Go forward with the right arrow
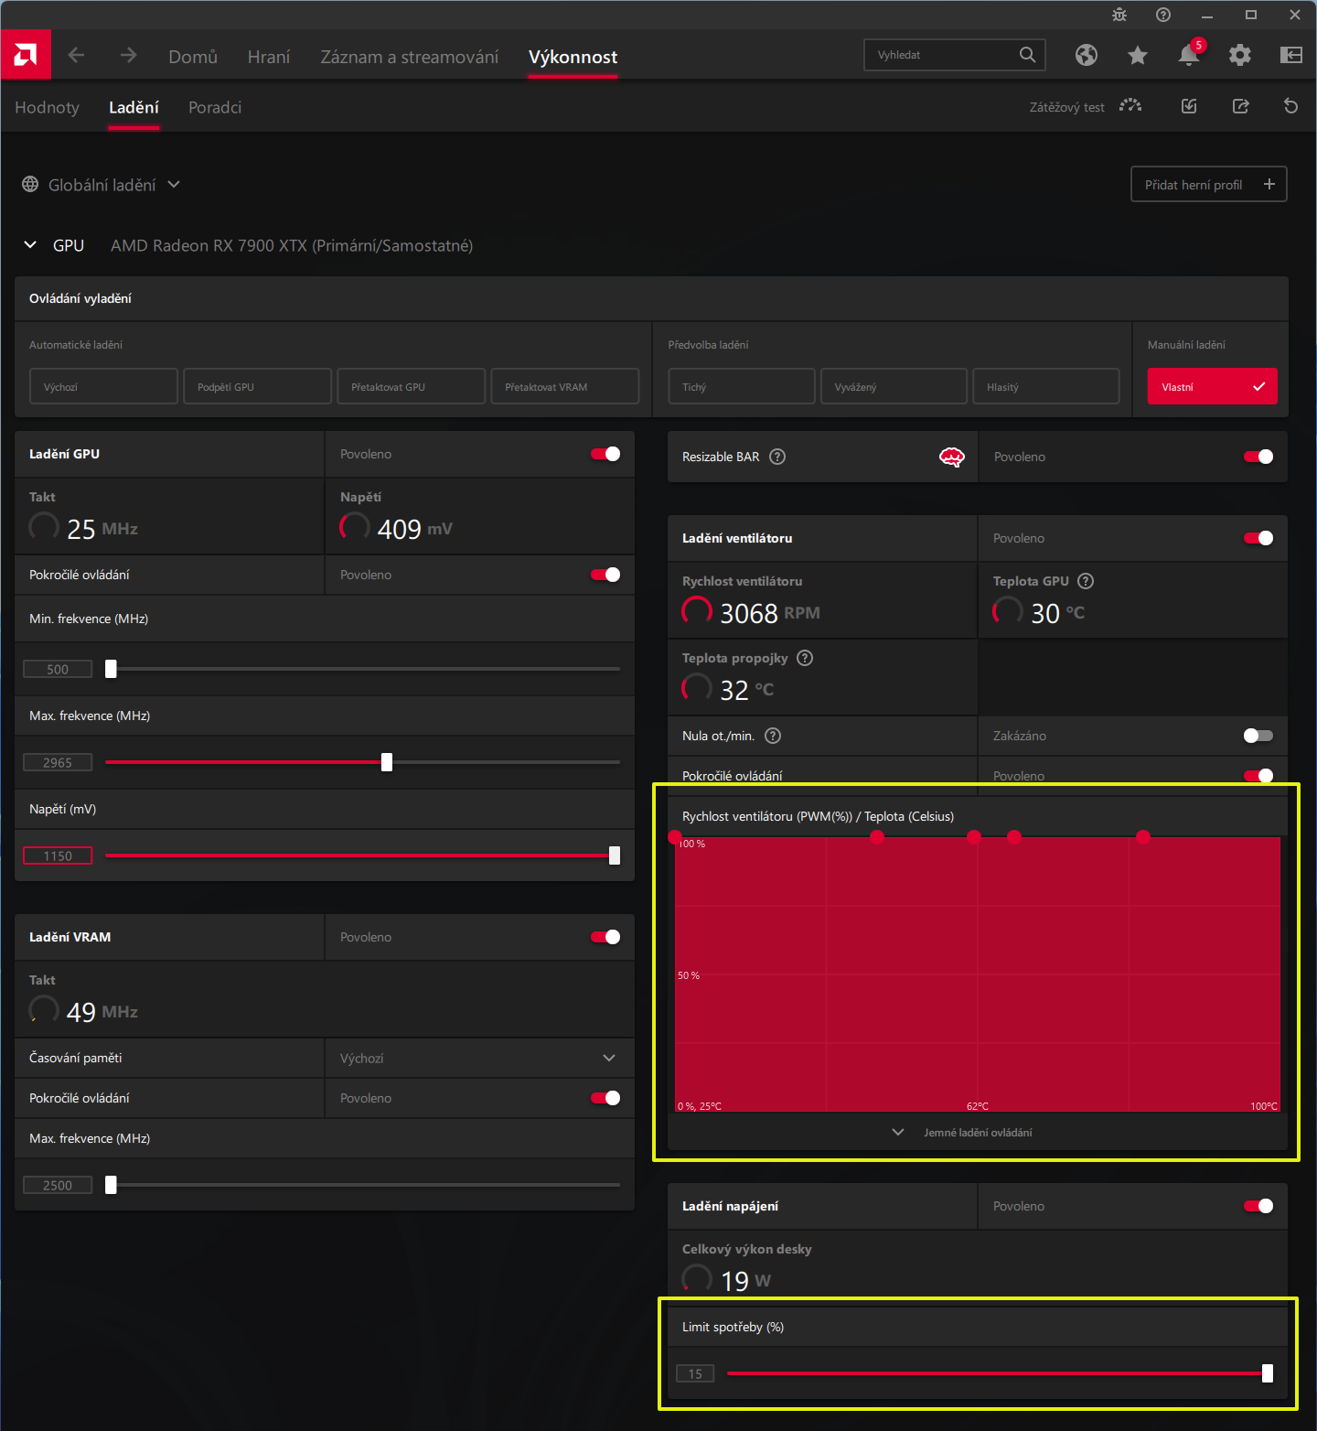 (128, 56)
